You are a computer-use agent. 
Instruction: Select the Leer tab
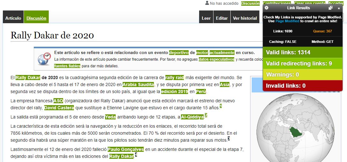206,18
